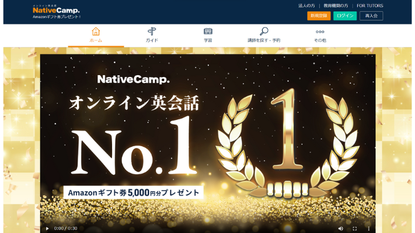415x233 pixels.
Task: Open the 法人の方 link
Action: click(306, 6)
